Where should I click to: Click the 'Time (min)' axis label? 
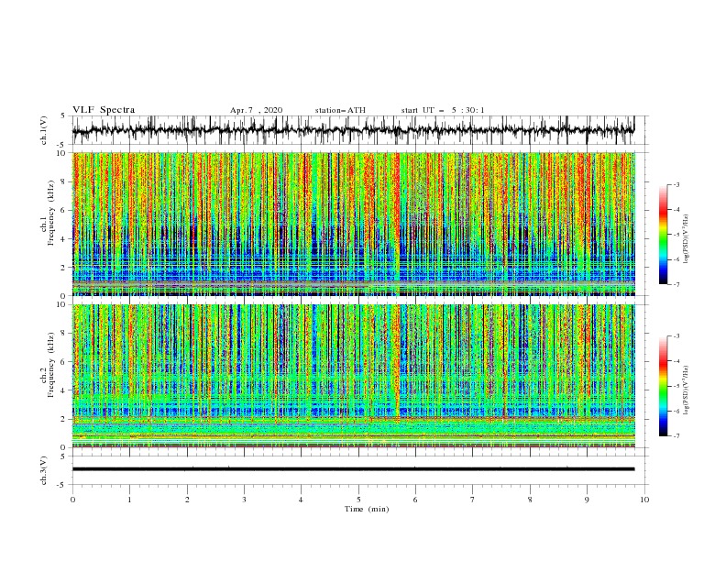367,509
